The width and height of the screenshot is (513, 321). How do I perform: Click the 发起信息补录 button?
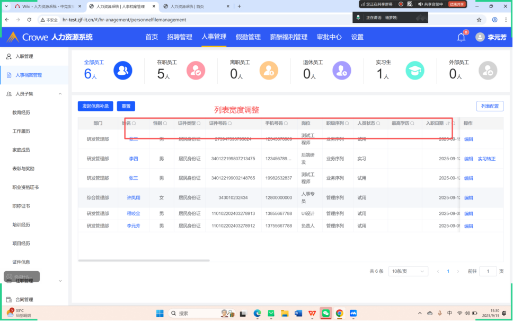click(95, 106)
